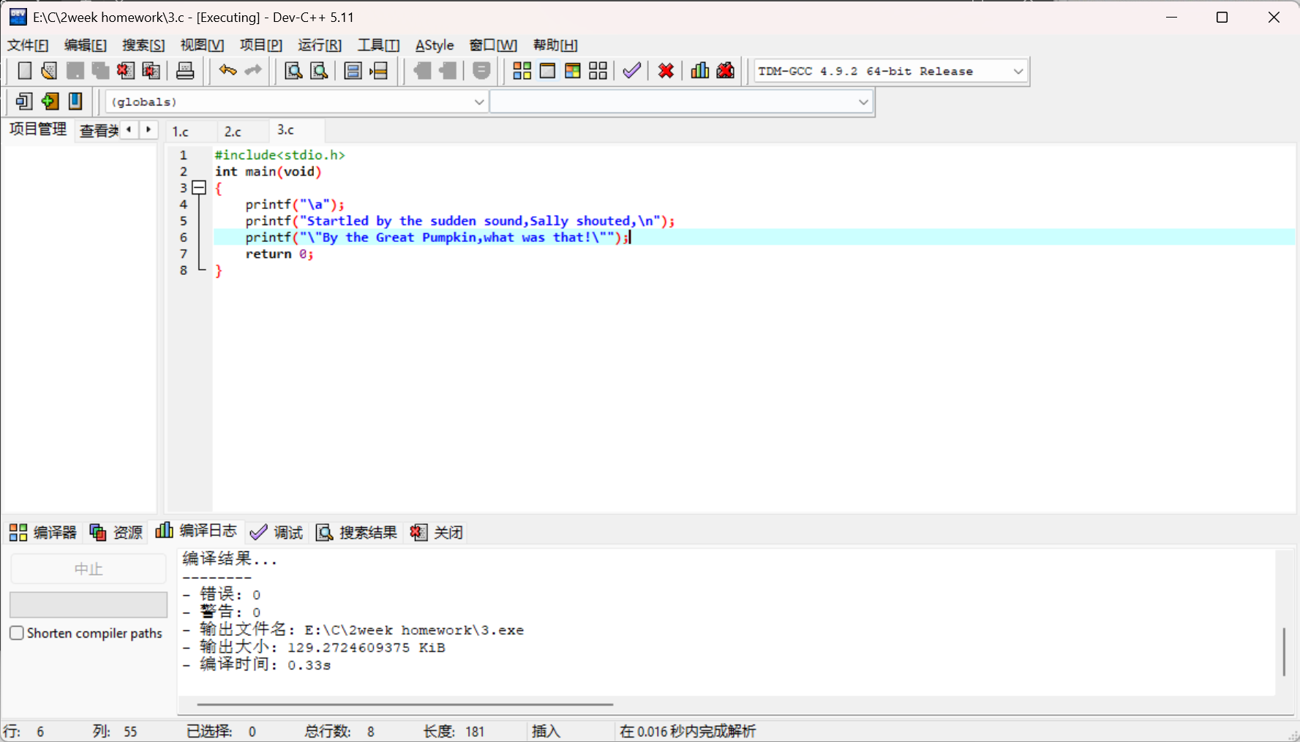1300x742 pixels.
Task: Click the "#include<stdio.h>" code line
Action: point(279,155)
